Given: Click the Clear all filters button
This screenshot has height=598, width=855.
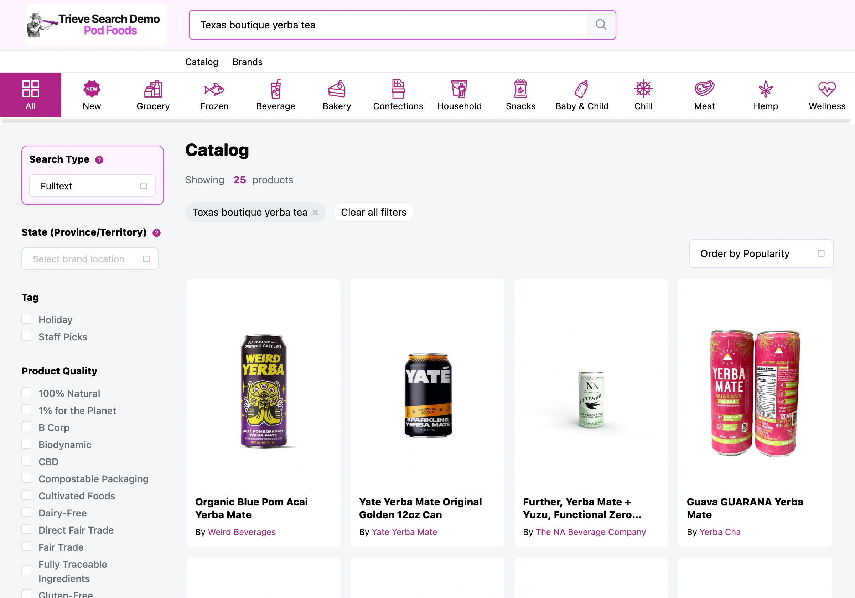Looking at the screenshot, I should point(373,212).
